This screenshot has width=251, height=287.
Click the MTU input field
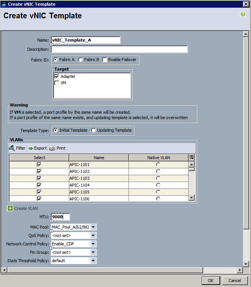click(60, 217)
